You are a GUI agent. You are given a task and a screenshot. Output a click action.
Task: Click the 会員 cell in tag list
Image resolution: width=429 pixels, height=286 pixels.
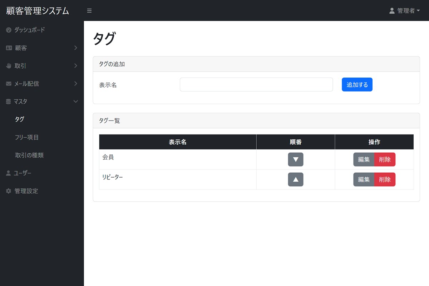[178, 159]
